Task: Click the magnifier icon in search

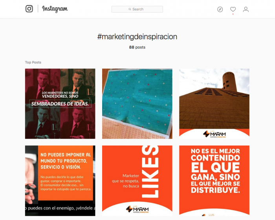Action: tap(130, 9)
